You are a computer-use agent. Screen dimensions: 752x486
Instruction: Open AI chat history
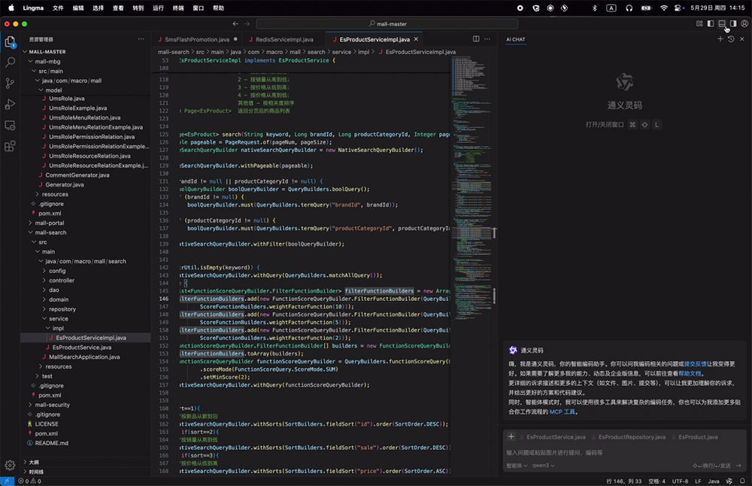coord(731,39)
